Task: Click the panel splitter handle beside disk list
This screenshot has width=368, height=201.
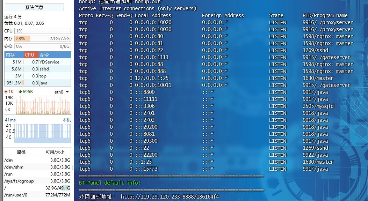Action: click(x=73, y=168)
